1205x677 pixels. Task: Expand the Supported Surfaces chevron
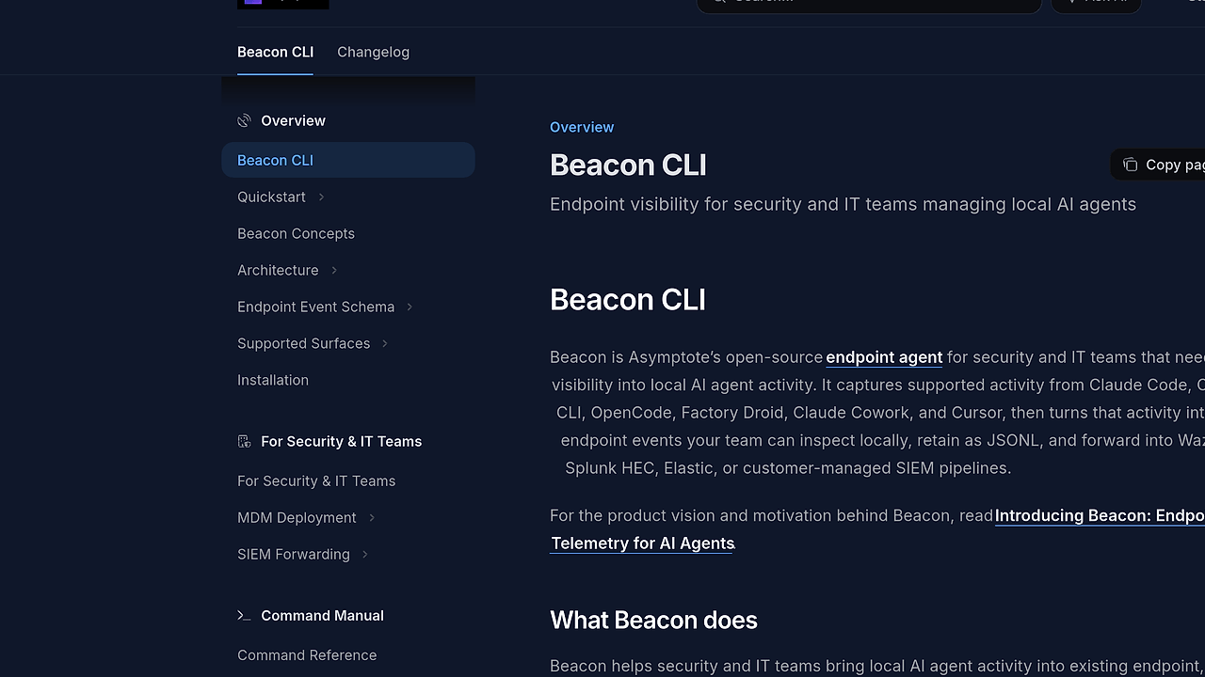385,343
